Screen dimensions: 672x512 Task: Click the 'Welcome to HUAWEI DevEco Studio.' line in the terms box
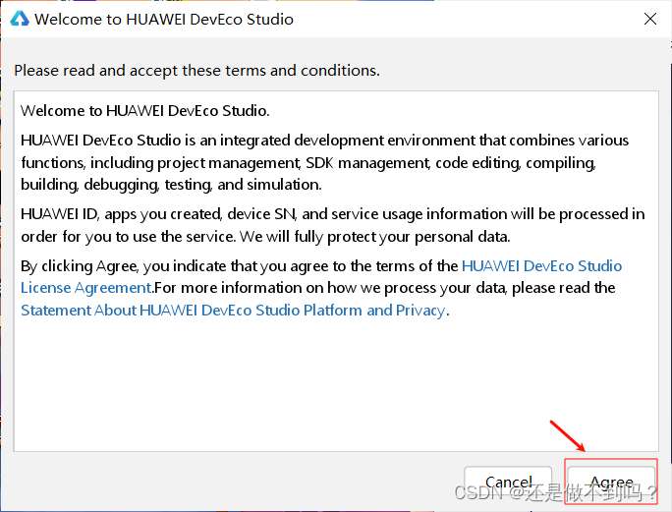click(144, 111)
